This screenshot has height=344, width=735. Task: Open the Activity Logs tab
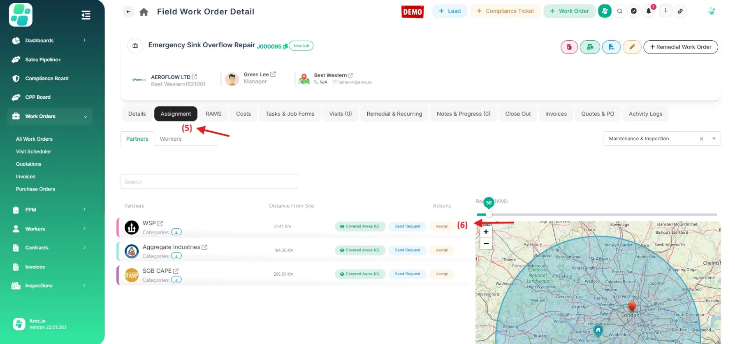click(645, 114)
